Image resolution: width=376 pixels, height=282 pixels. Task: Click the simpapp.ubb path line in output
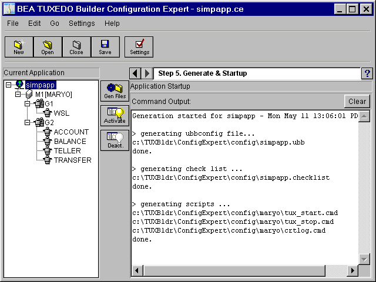click(219, 142)
